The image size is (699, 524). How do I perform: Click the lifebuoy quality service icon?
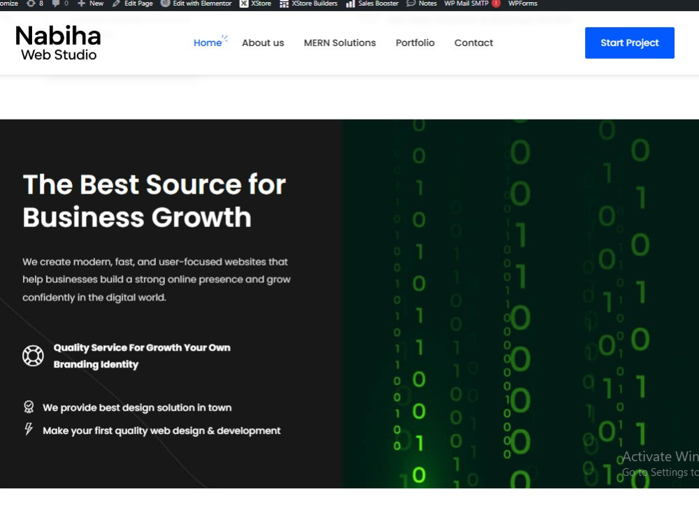point(33,356)
